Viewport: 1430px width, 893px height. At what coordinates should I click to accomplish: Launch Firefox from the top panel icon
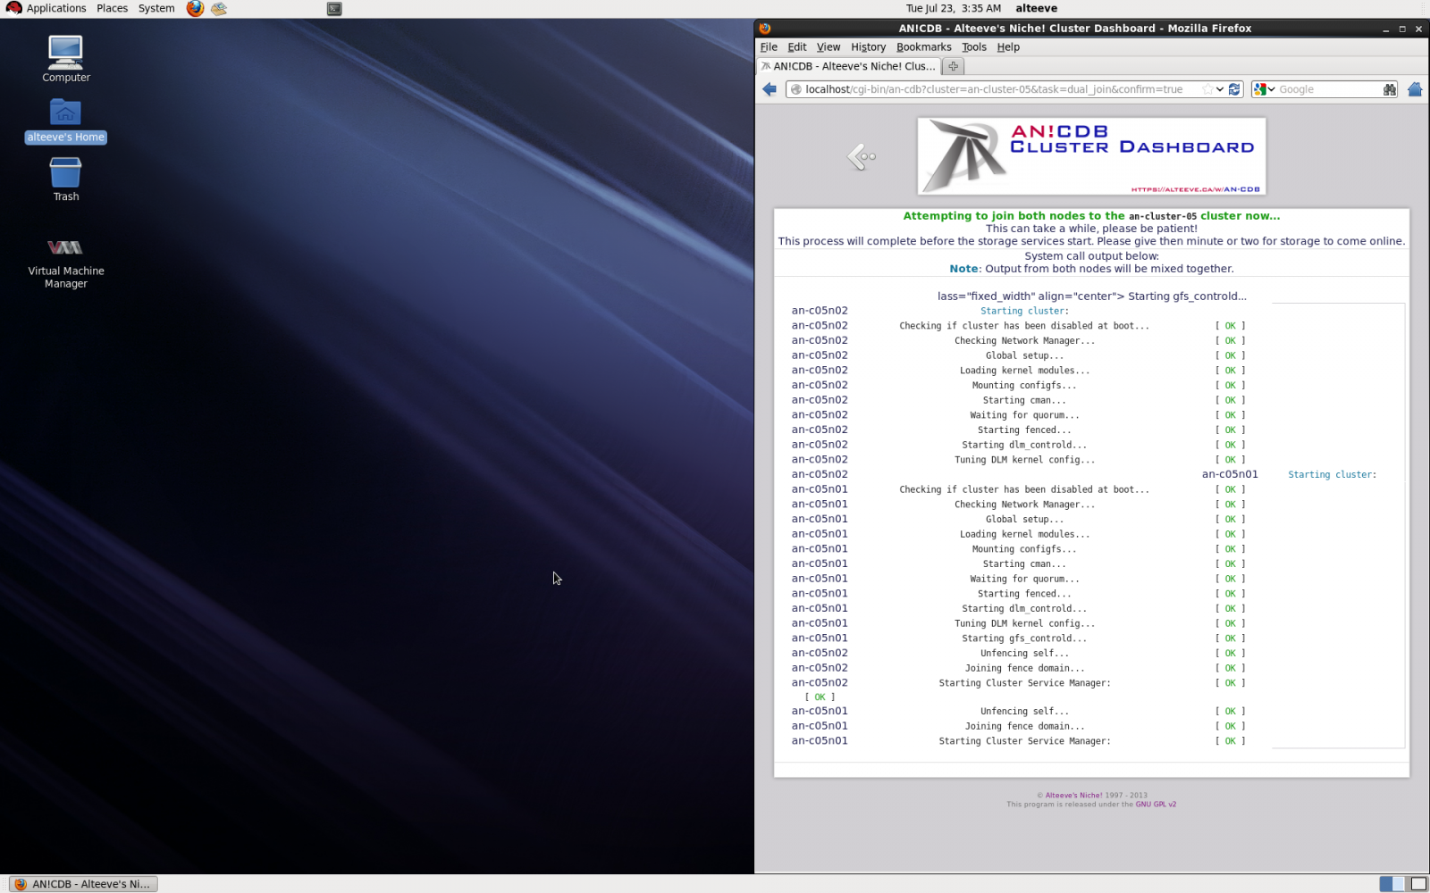tap(195, 9)
